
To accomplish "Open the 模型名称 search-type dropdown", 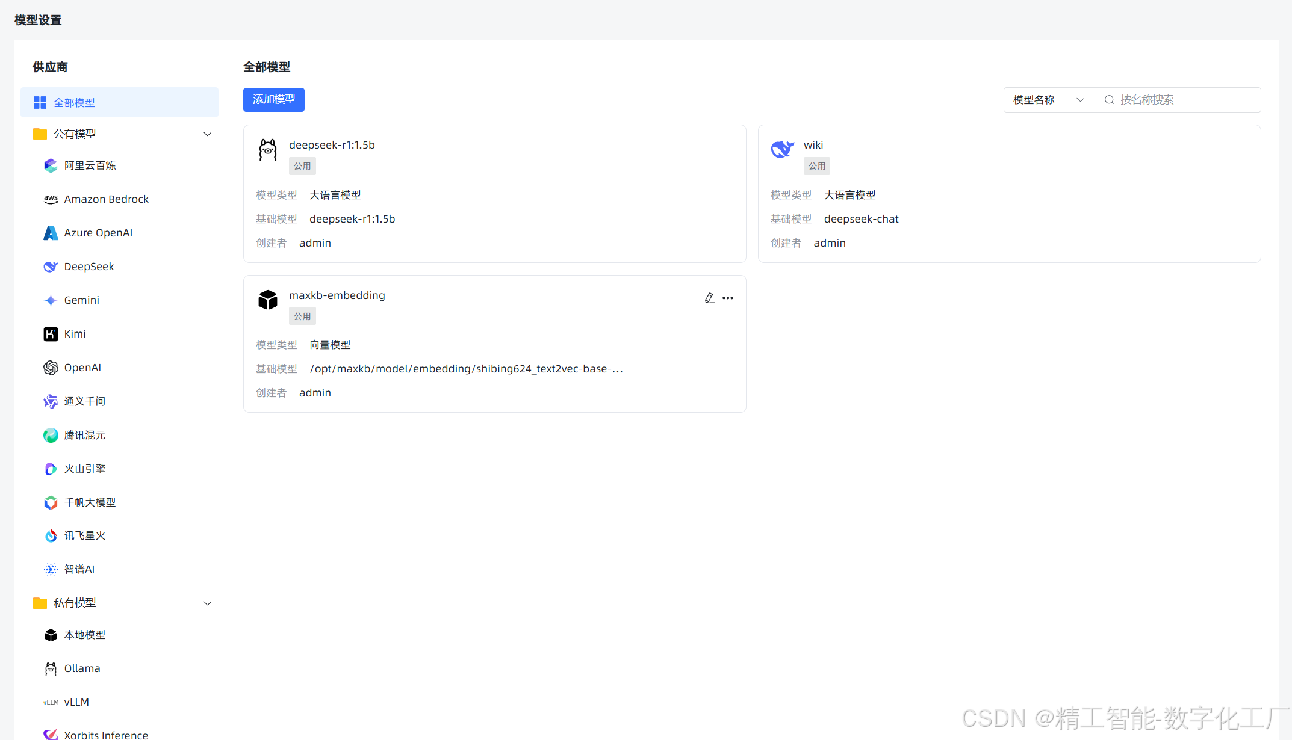I will point(1048,100).
